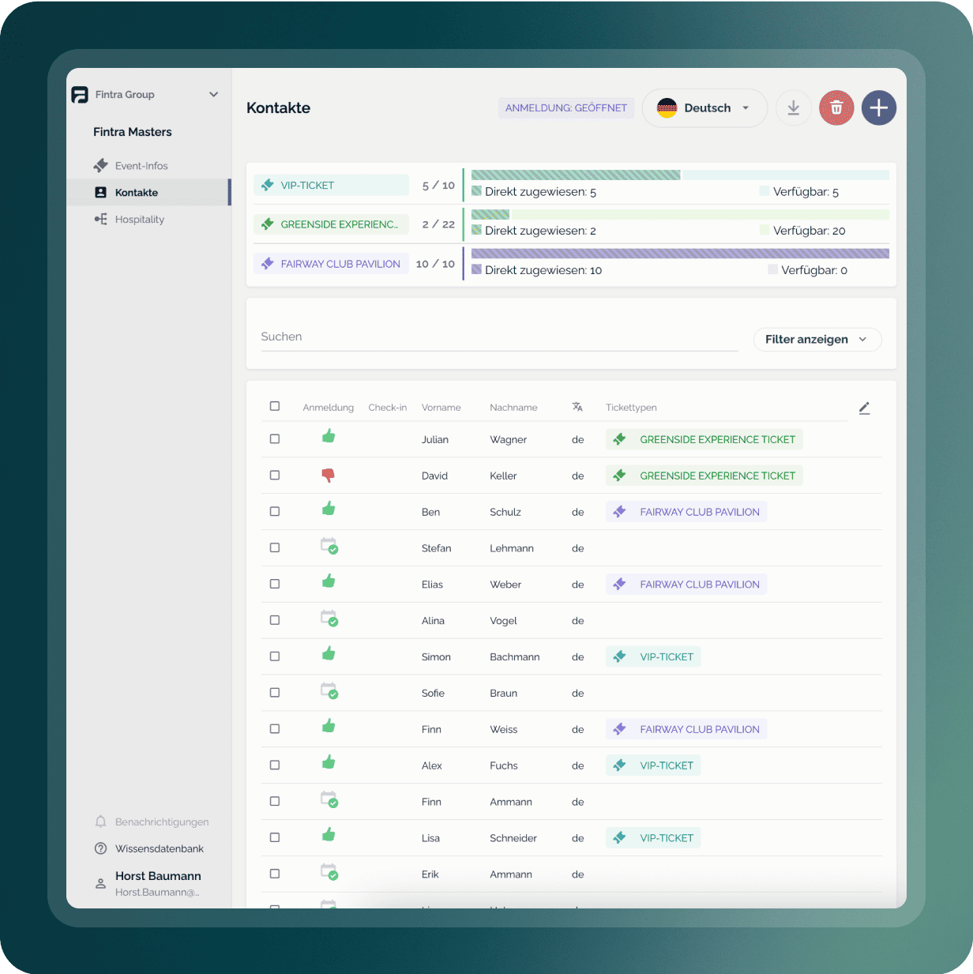This screenshot has width=973, height=974.
Task: Click the question mark icon beside Wissensdatenbank
Action: [x=100, y=848]
